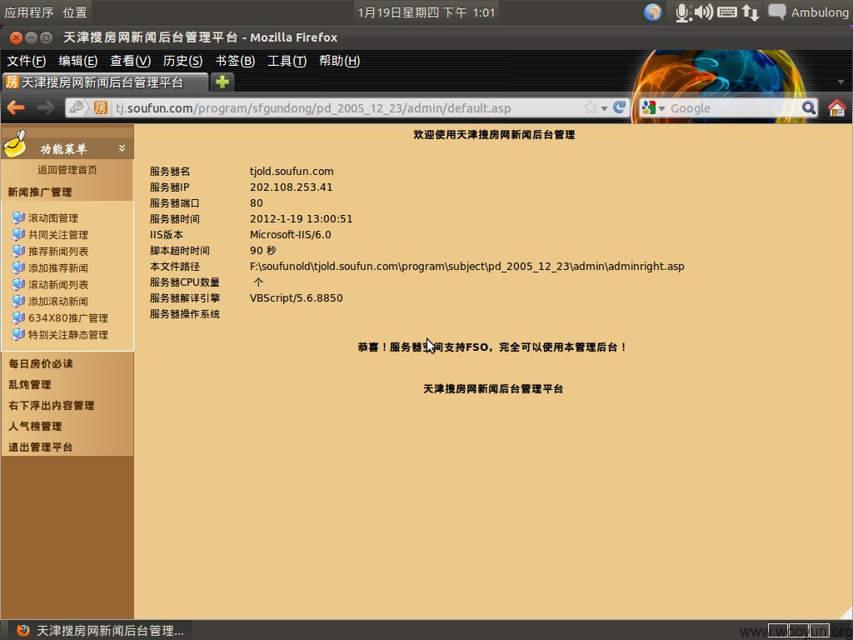Expand the 乱炖管理 section
This screenshot has height=640, width=853.
(x=29, y=385)
